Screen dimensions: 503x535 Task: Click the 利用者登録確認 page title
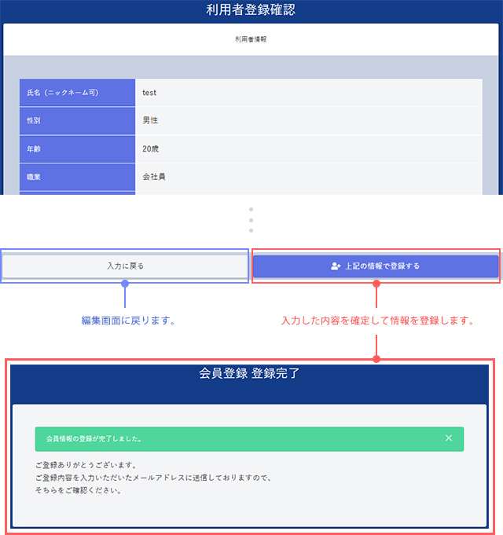251,10
